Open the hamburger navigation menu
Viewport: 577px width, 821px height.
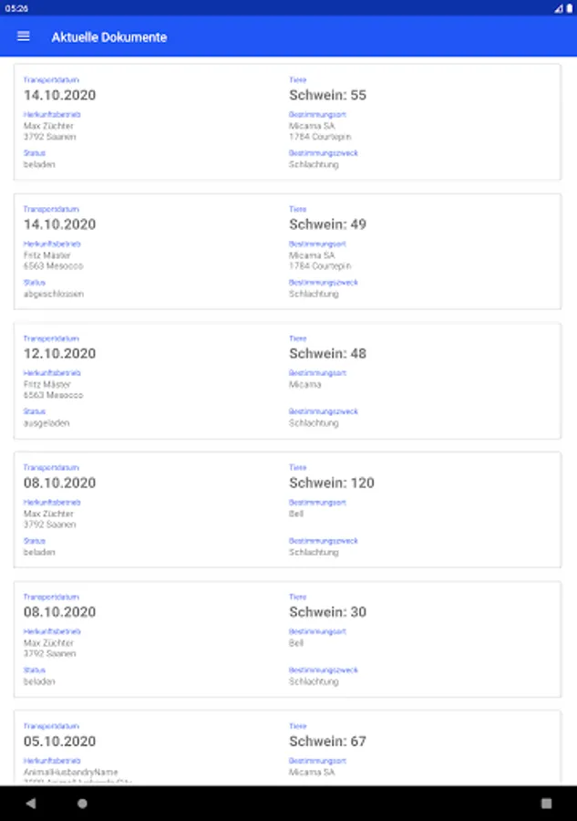pyautogui.click(x=24, y=36)
